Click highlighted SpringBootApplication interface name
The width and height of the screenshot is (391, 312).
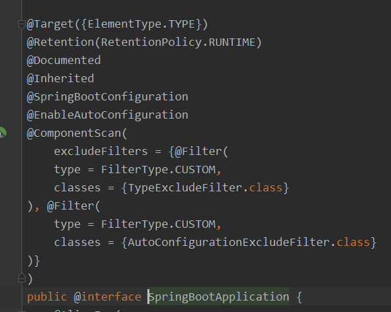click(x=219, y=297)
